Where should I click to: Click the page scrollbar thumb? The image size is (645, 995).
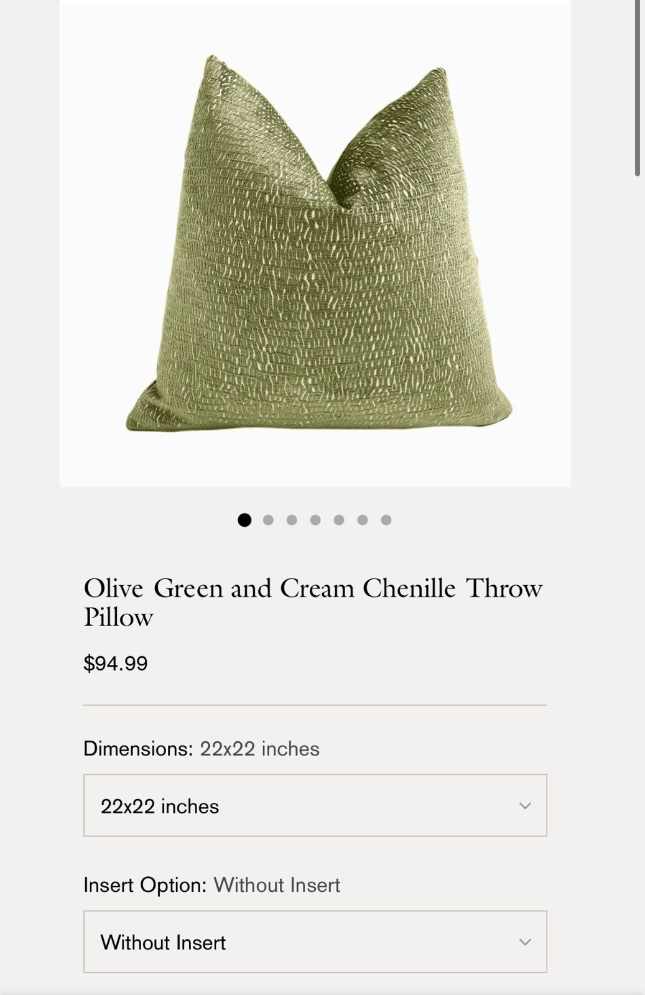tap(638, 87)
